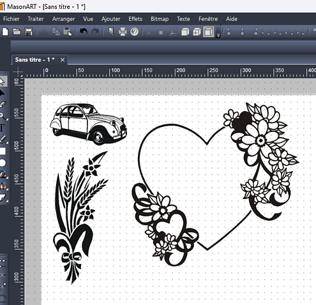Cut selection with the scissors icon
The width and height of the screenshot is (316, 305).
click(x=45, y=32)
